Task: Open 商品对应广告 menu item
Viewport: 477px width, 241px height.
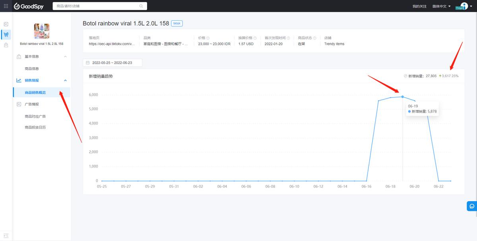Action: tap(35, 117)
